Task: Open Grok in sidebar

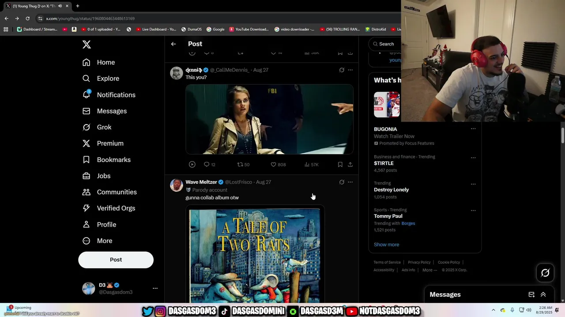Action: [97, 127]
